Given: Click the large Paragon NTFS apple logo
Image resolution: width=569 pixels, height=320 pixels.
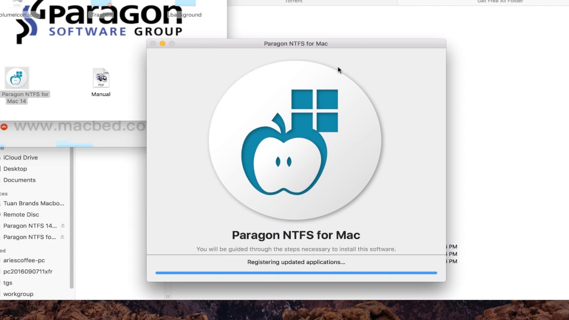Looking at the screenshot, I should 295,140.
